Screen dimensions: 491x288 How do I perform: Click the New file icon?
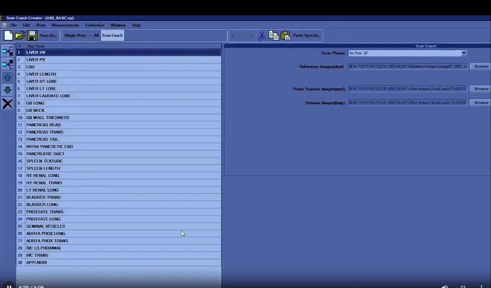8,36
